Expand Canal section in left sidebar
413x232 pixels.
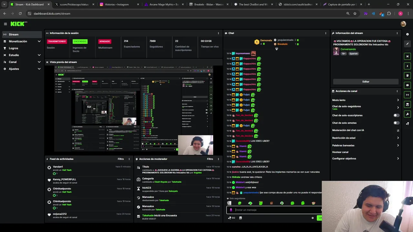pyautogui.click(x=39, y=62)
